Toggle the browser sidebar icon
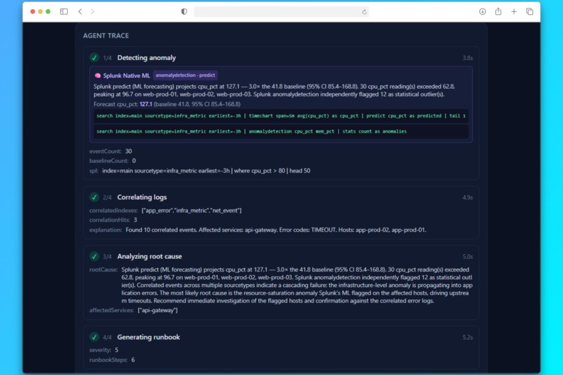The width and height of the screenshot is (563, 375). (x=64, y=11)
